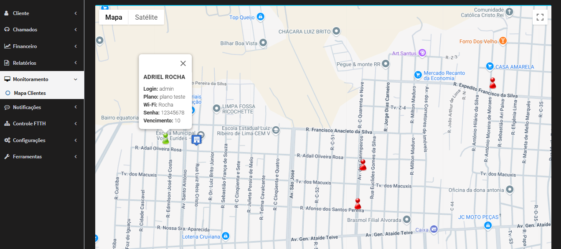This screenshot has height=249, width=561.
Task: Open Mapa Clientes submenu item
Action: (x=30, y=93)
